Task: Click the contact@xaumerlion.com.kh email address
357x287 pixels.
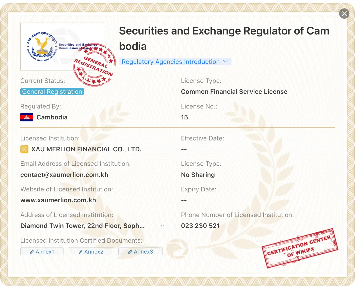Action: point(64,175)
